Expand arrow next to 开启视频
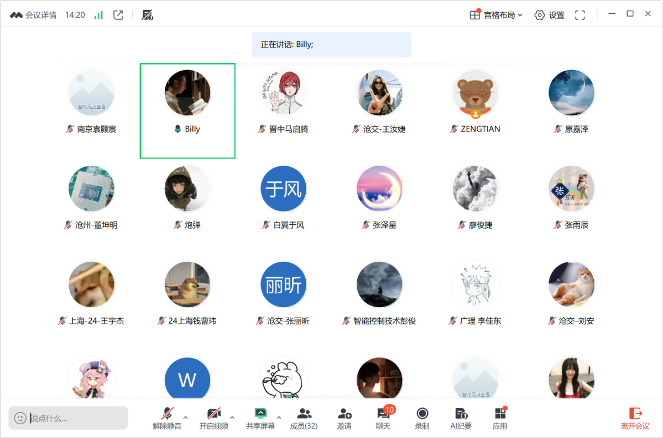 (232, 417)
